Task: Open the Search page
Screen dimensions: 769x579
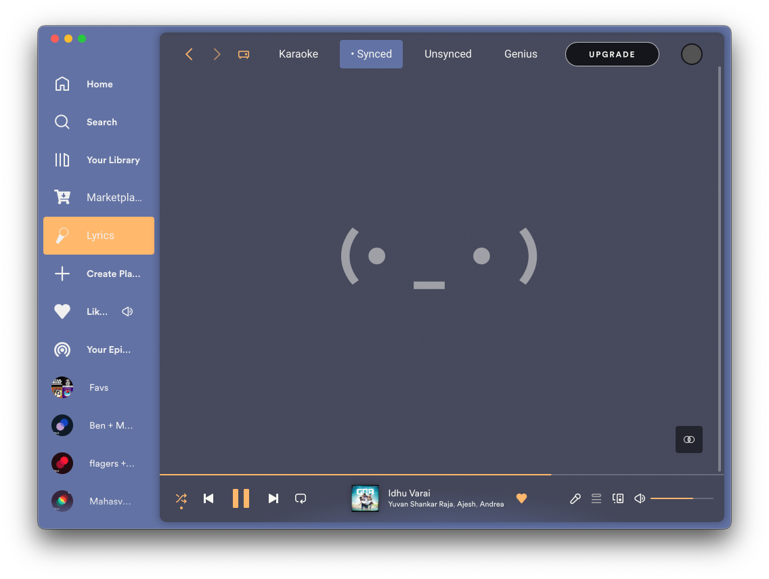Action: click(102, 122)
